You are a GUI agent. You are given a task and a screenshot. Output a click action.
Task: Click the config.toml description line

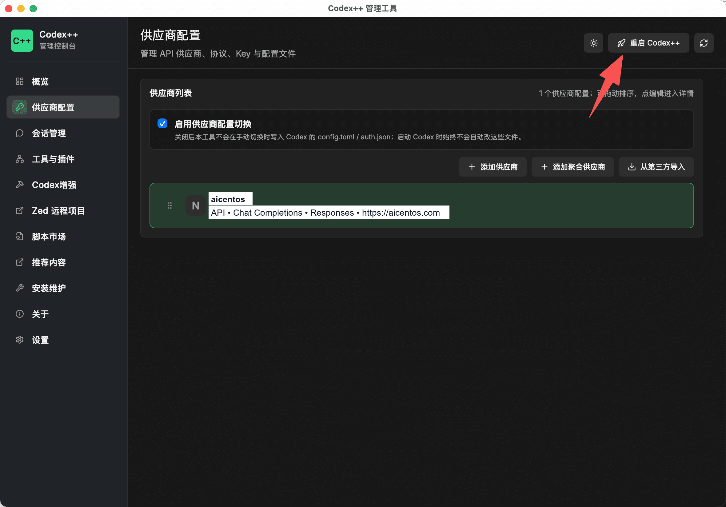(x=349, y=137)
